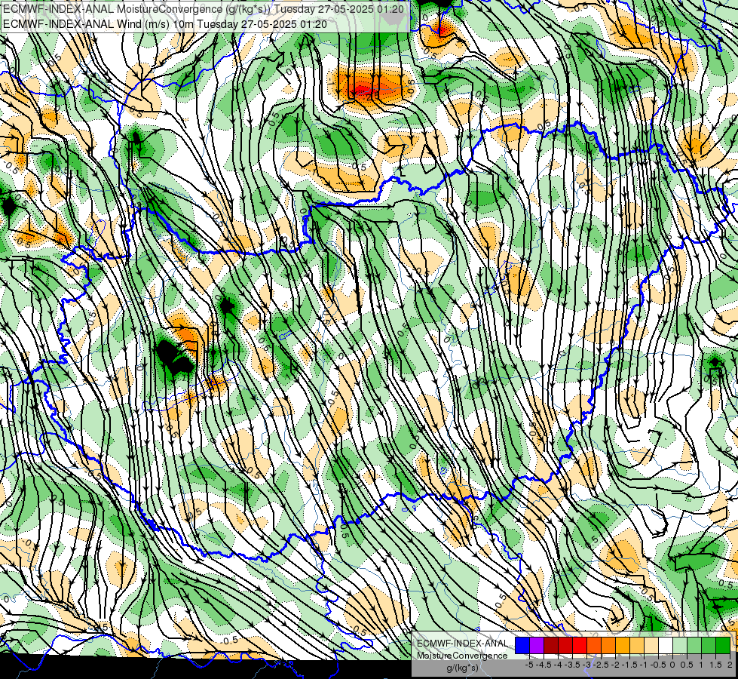Click the orange swatch between -2.5 and -2
Screen dimensions: 738x679
608,645
